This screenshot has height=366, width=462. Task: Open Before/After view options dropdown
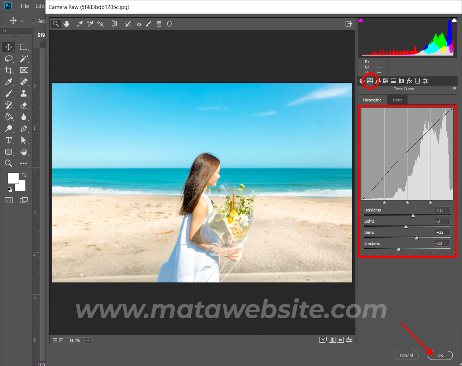323,340
